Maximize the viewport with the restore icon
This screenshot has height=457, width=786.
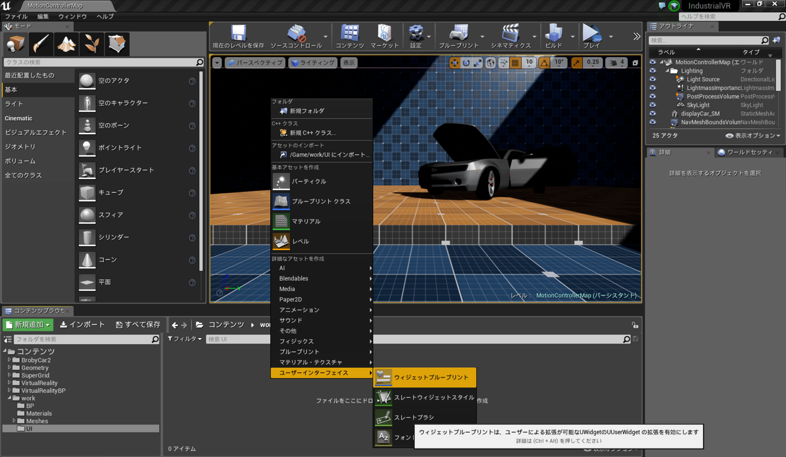(635, 63)
